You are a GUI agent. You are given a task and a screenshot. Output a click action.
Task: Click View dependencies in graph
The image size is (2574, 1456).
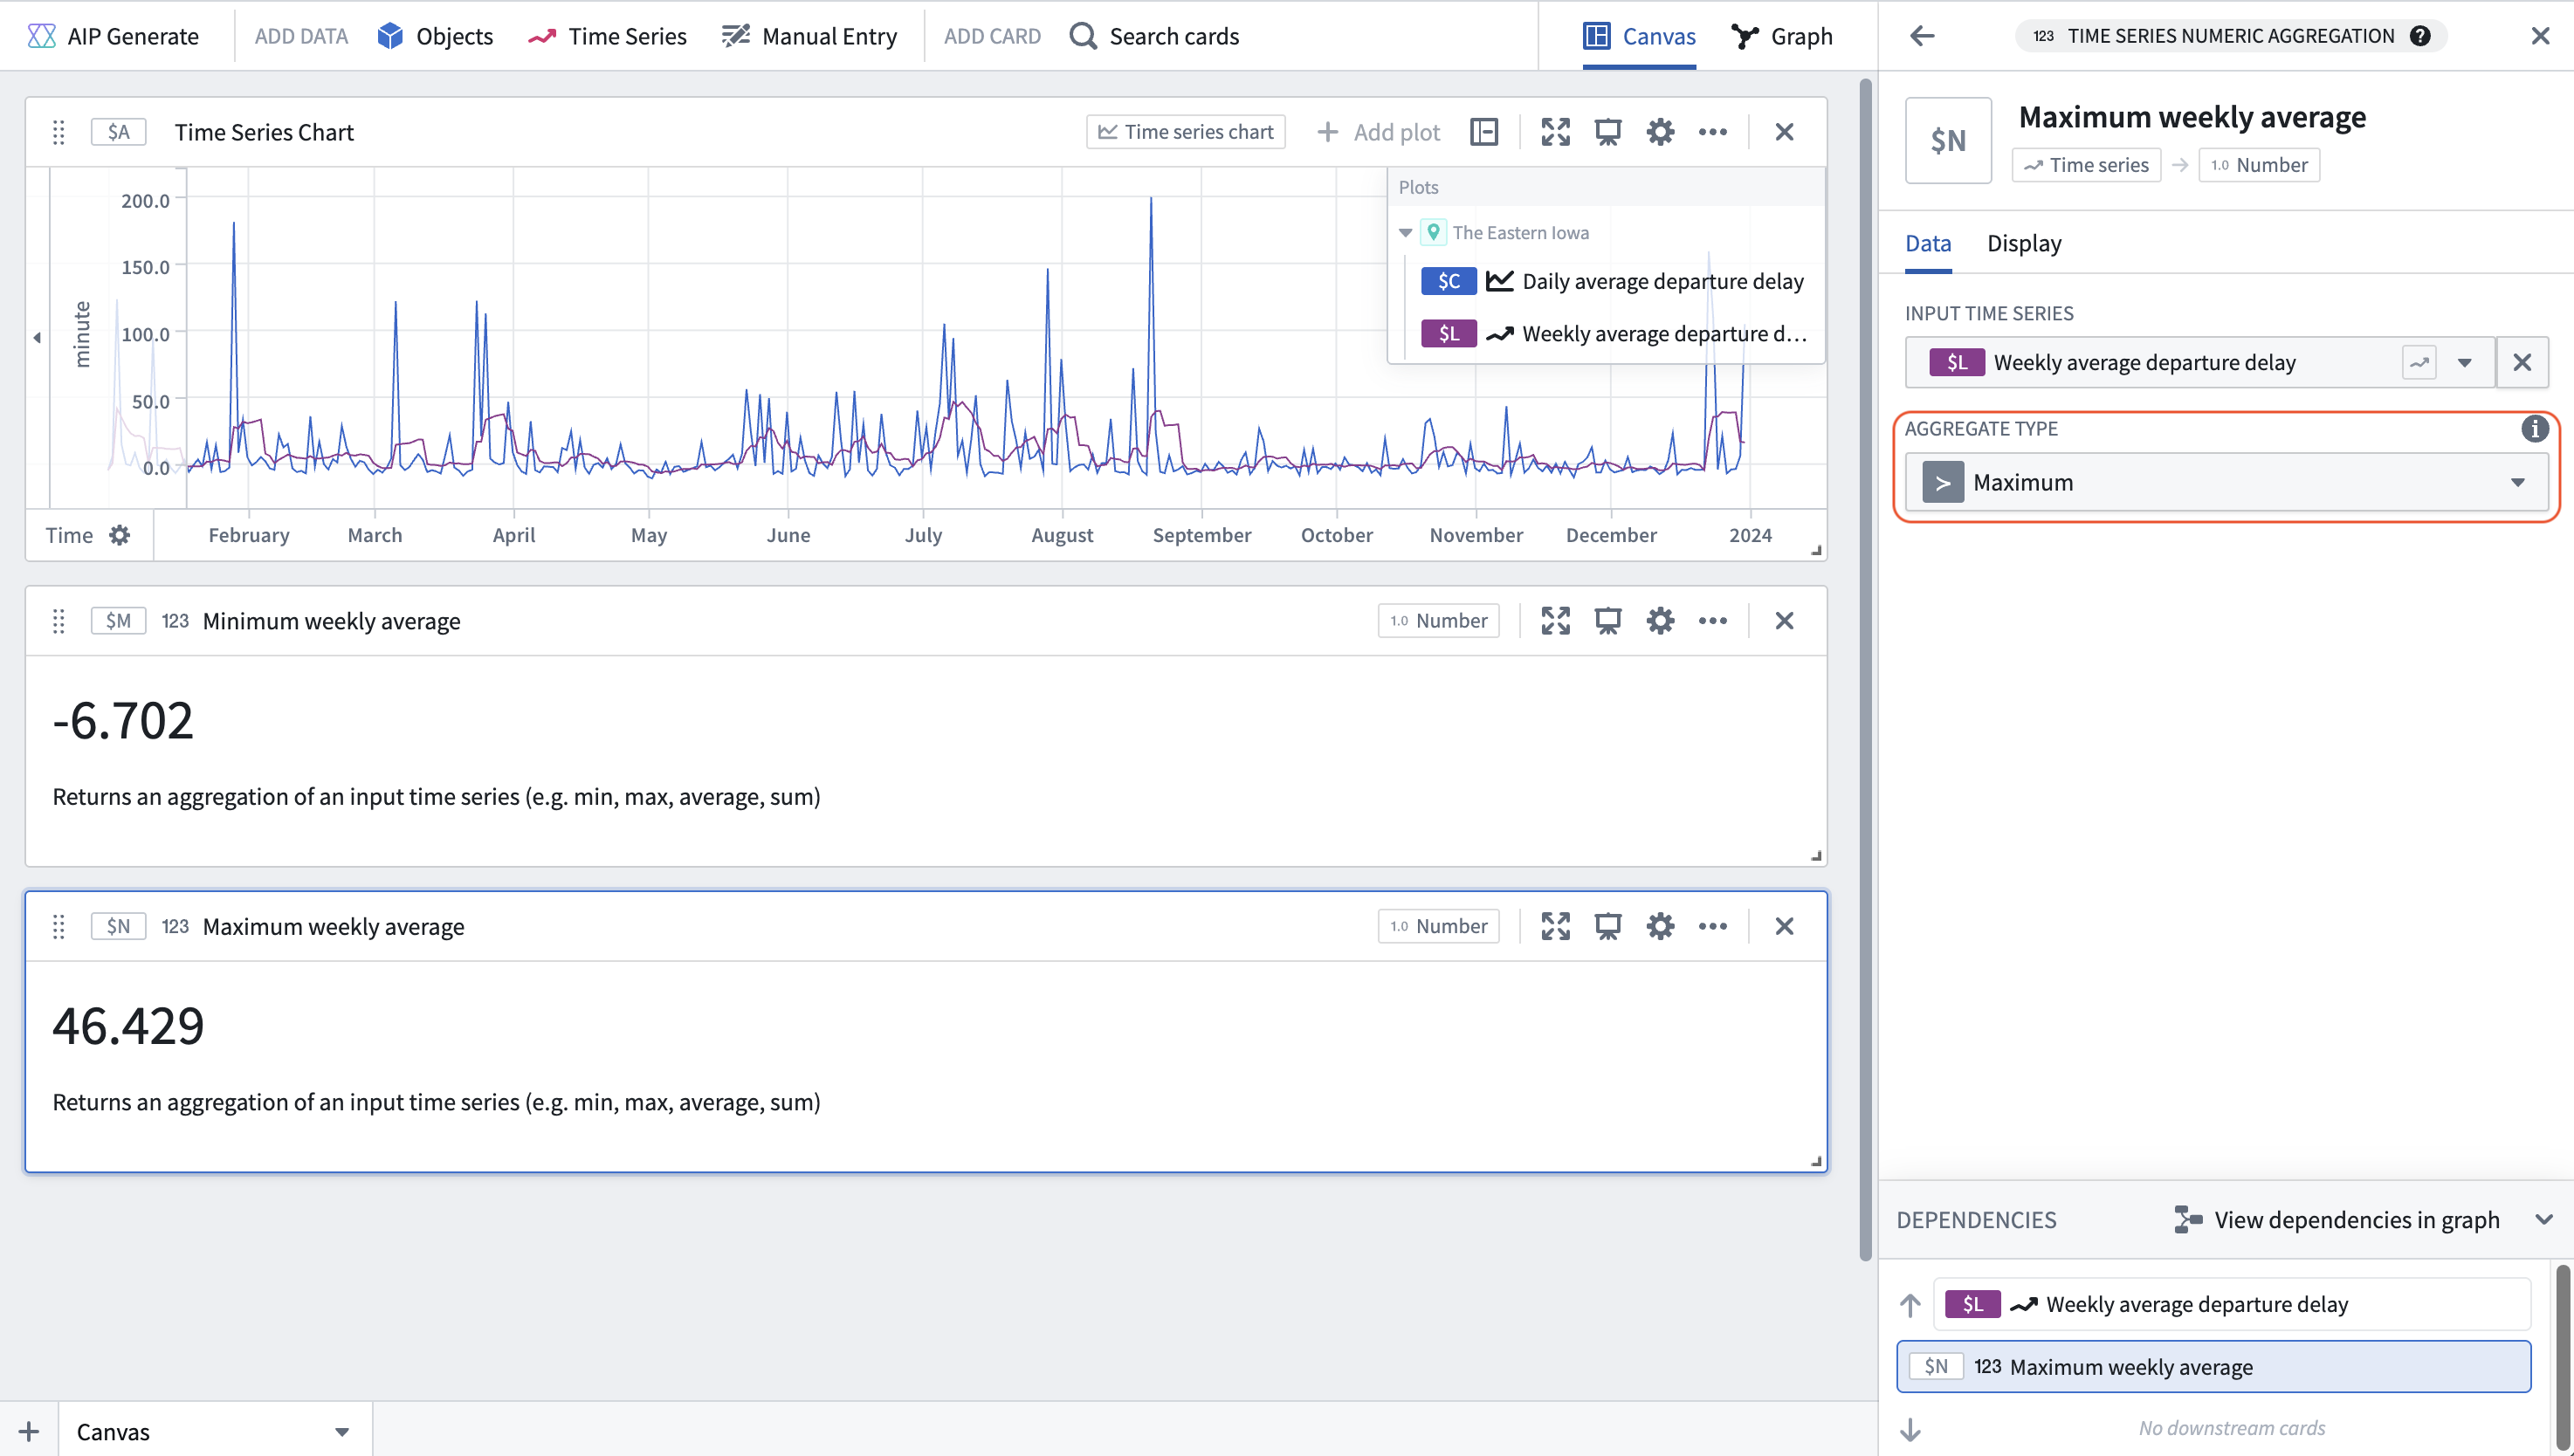point(2336,1220)
